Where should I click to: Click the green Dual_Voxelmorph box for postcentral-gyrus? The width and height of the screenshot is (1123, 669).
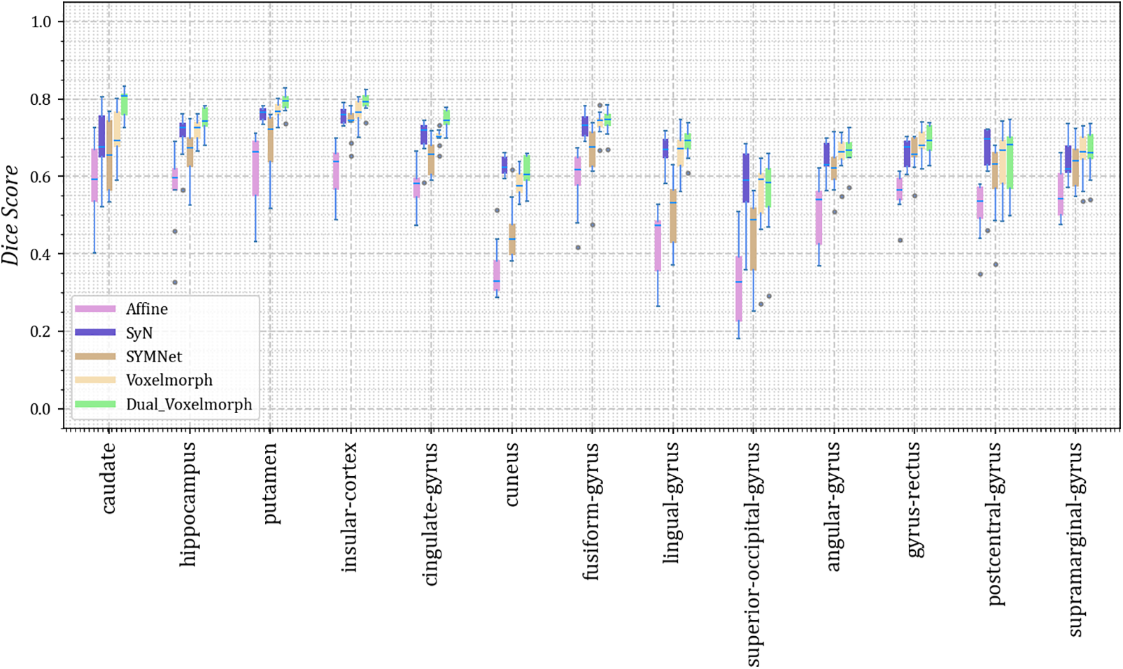(1010, 162)
